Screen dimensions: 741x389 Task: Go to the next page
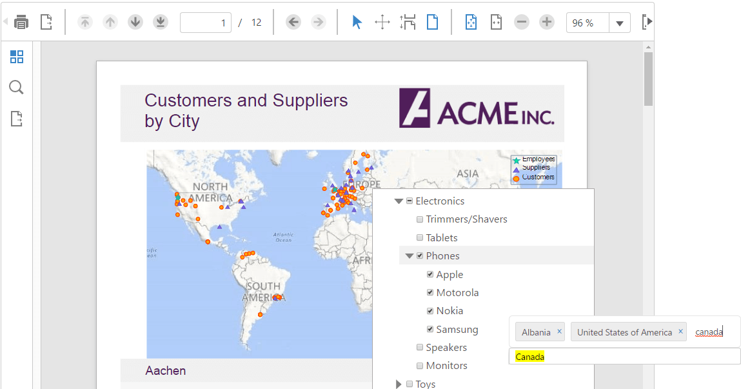tap(135, 21)
